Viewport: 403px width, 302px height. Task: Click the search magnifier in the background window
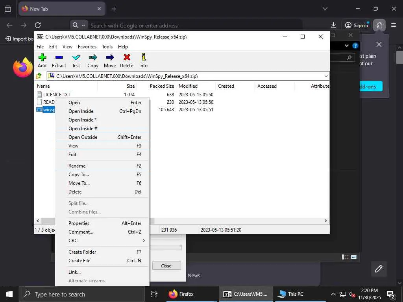tap(349, 57)
